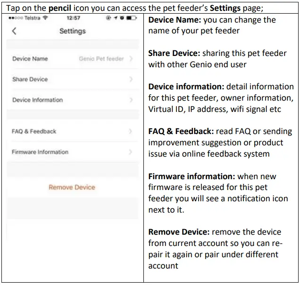Tap the alarm status icon
Screen dimensions: 300x285
pyautogui.click(x=122, y=18)
